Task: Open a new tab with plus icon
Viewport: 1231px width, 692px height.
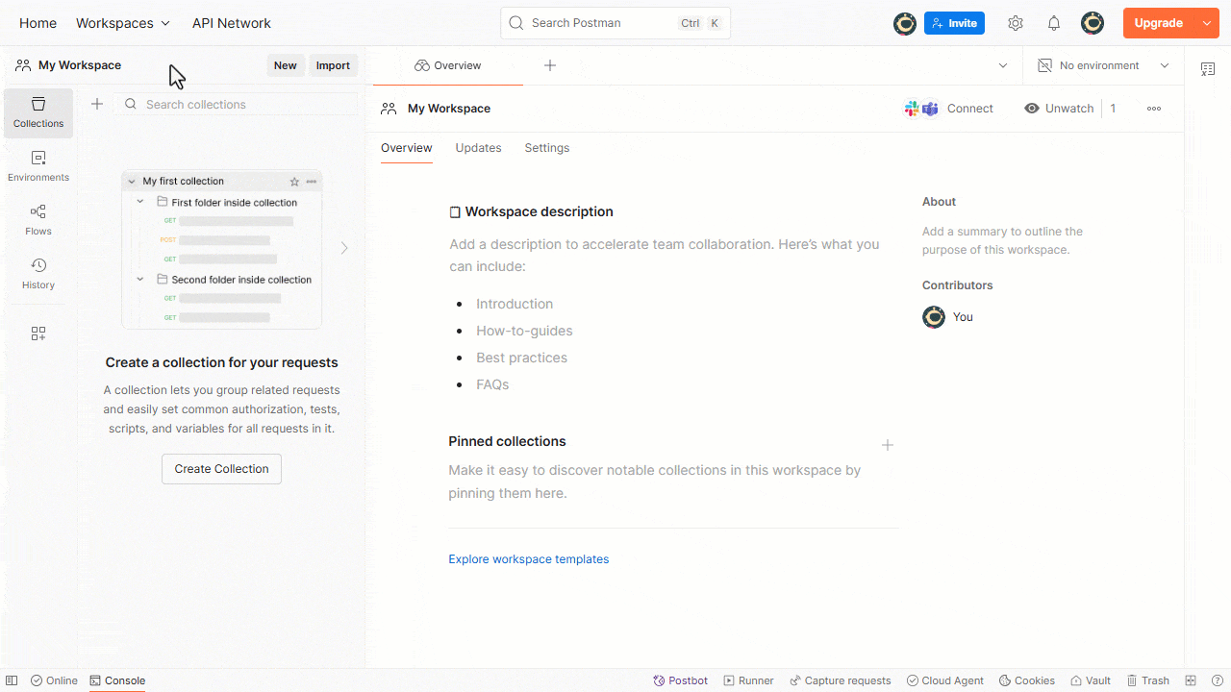Action: 550,65
